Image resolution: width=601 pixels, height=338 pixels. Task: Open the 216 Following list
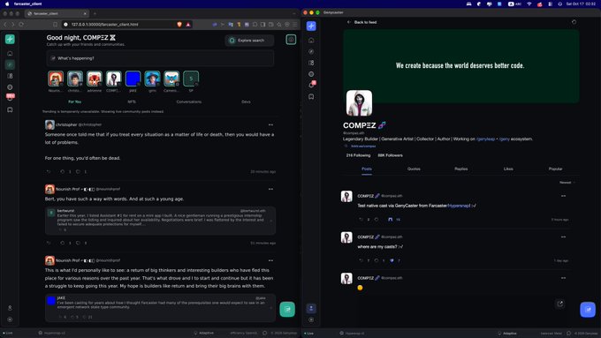coord(358,155)
